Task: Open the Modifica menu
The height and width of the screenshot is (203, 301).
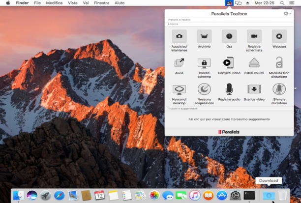Action: pyautogui.click(x=54, y=3)
